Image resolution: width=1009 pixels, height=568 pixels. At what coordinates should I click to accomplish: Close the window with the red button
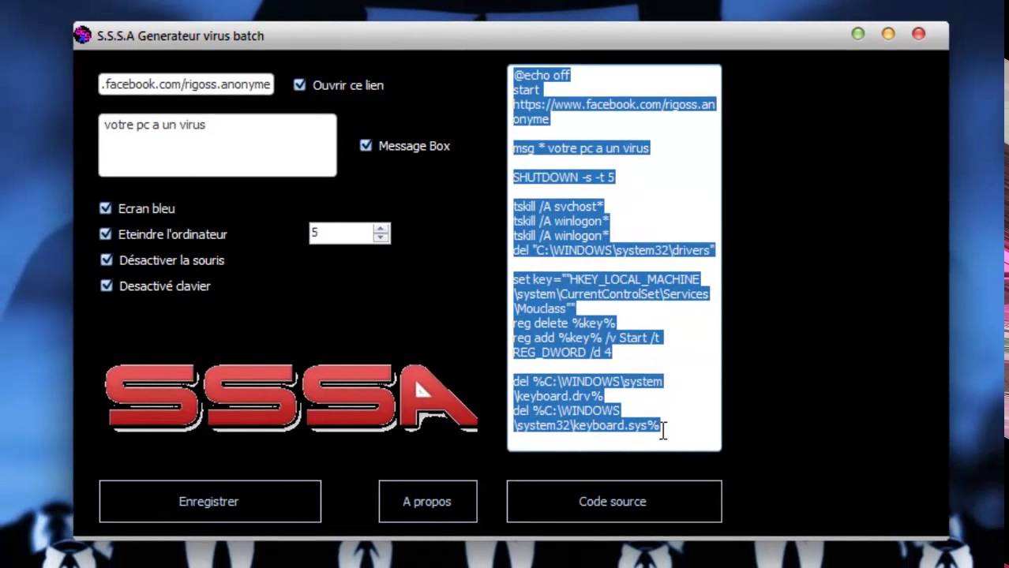[918, 33]
